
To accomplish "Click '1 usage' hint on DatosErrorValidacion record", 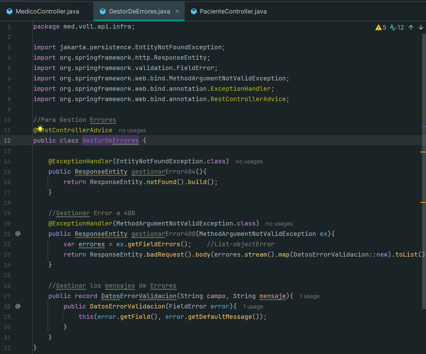I will tap(309, 296).
